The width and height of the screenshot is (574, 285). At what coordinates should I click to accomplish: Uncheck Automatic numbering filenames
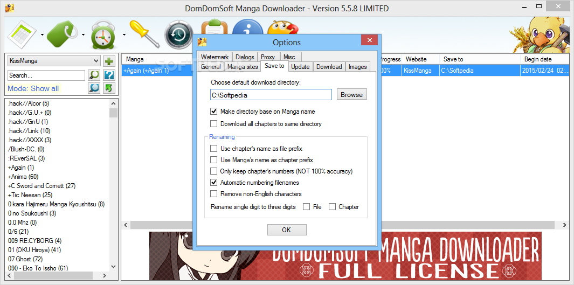pos(214,182)
